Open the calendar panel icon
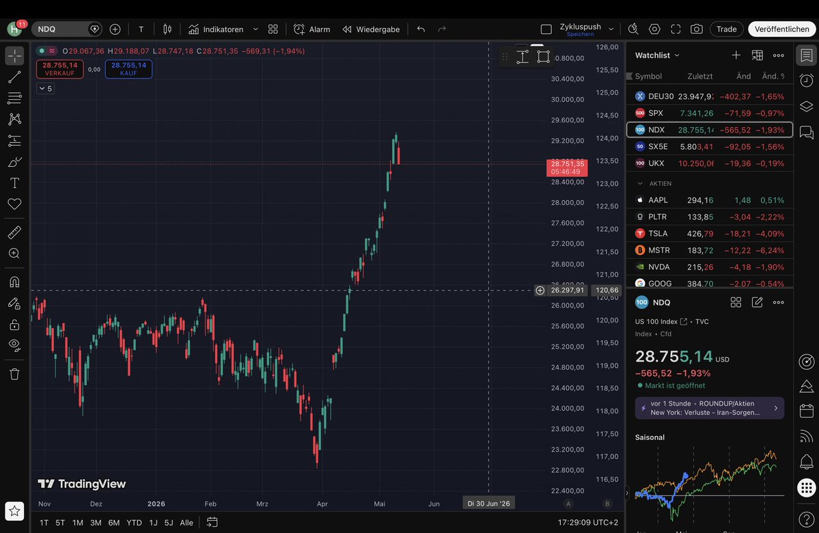The width and height of the screenshot is (819, 533). 807,410
